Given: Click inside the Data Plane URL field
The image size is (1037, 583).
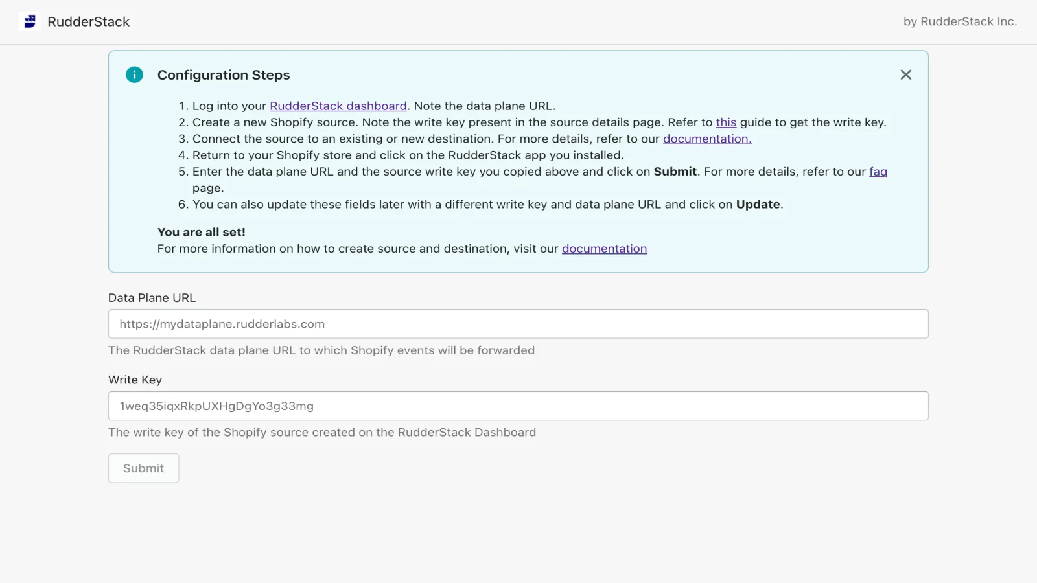Looking at the screenshot, I should [x=518, y=324].
